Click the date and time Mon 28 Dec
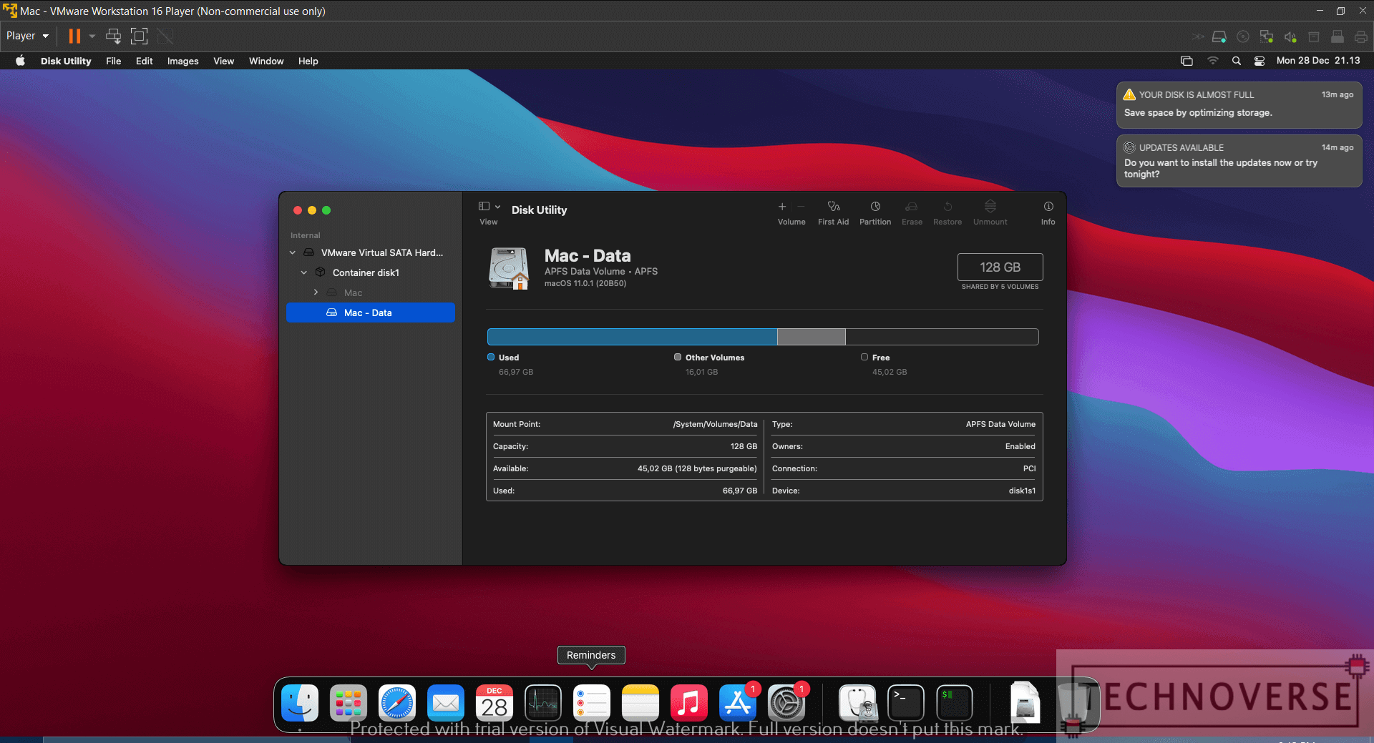This screenshot has width=1374, height=743. tap(1318, 61)
